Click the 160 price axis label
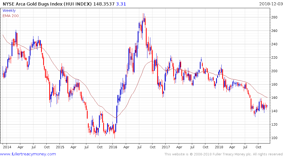The image size is (283, 158). click(x=274, y=98)
